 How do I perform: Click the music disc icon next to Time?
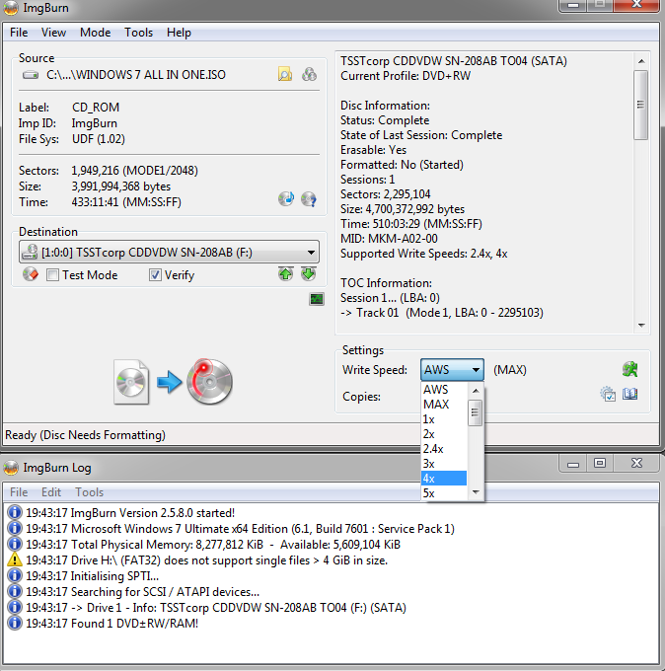[286, 199]
